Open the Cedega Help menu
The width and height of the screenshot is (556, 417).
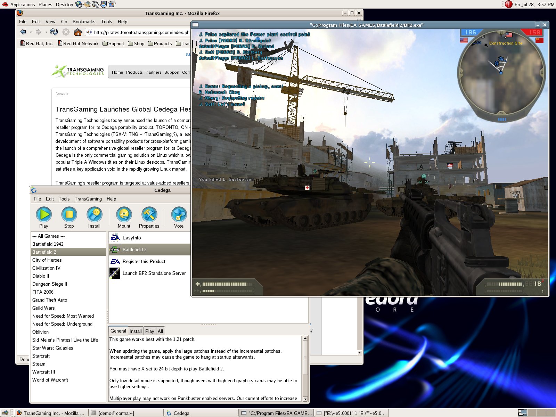111,199
